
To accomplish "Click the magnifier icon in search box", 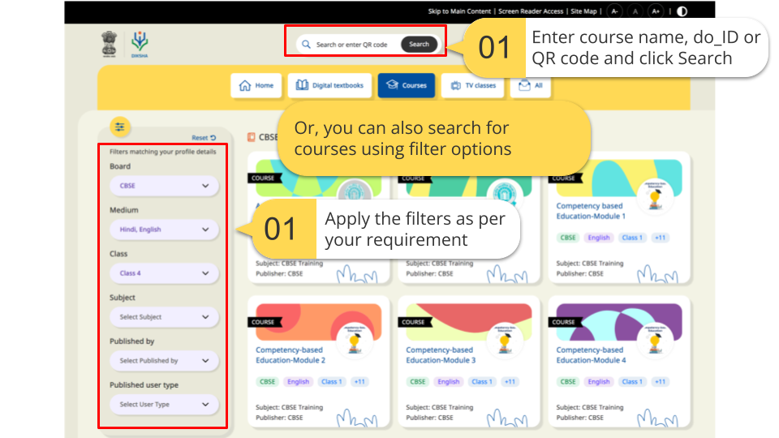I will (306, 45).
